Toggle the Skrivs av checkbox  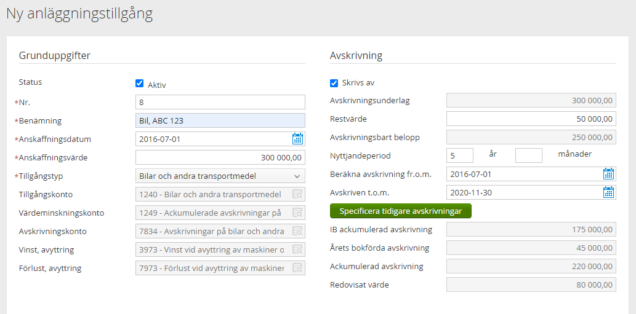click(334, 83)
